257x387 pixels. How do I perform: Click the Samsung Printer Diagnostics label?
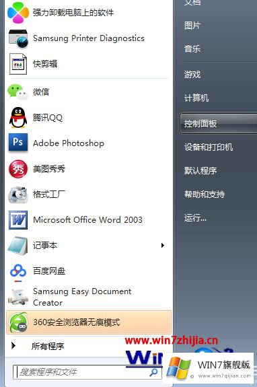(x=89, y=38)
